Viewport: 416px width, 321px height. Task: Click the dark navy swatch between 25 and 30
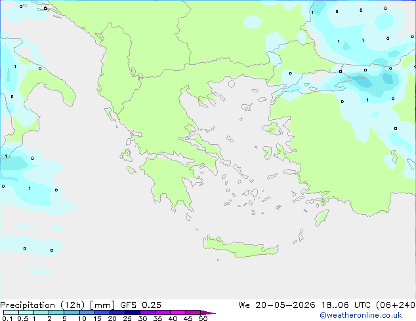pyautogui.click(x=133, y=312)
